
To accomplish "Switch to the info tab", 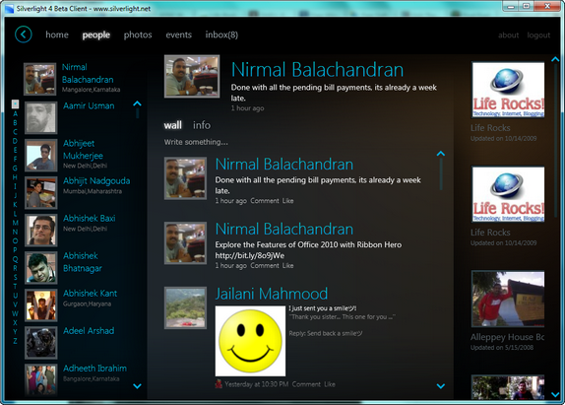I will pyautogui.click(x=202, y=125).
